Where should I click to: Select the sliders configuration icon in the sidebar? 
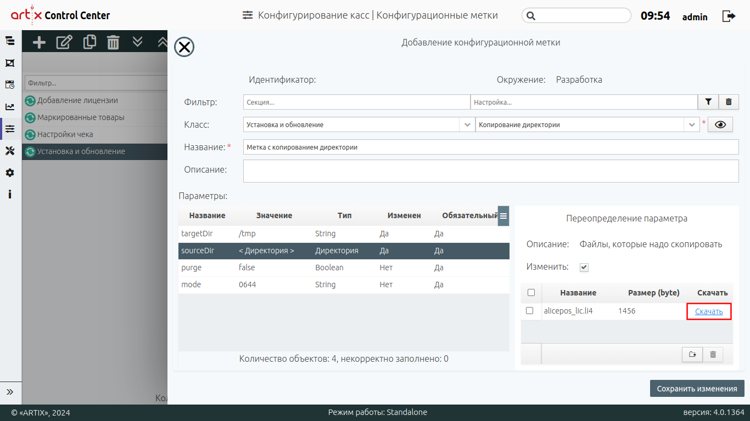[x=10, y=129]
